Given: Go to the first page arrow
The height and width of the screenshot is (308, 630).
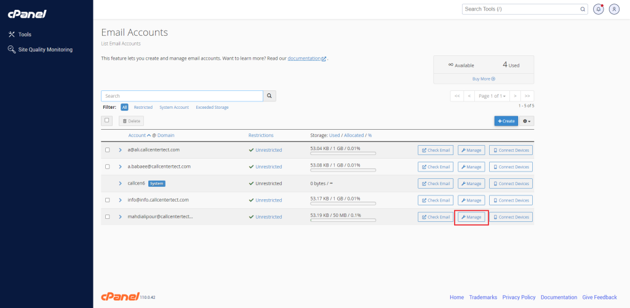Looking at the screenshot, I should [x=457, y=96].
